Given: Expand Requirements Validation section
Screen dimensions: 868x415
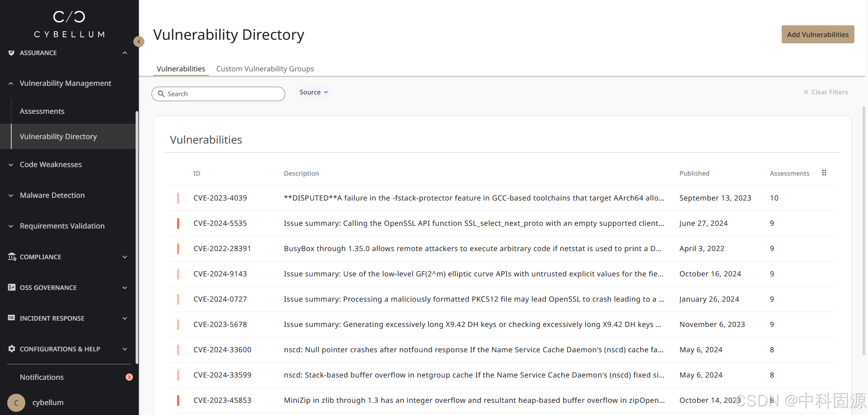Looking at the screenshot, I should click(x=11, y=226).
